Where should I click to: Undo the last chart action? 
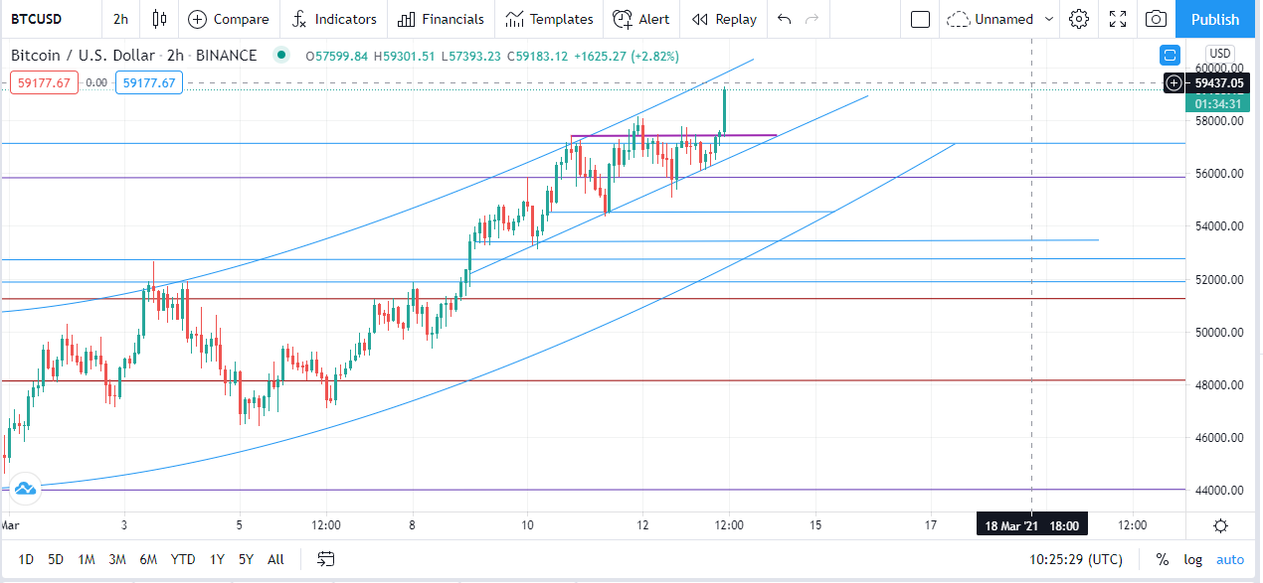click(785, 19)
